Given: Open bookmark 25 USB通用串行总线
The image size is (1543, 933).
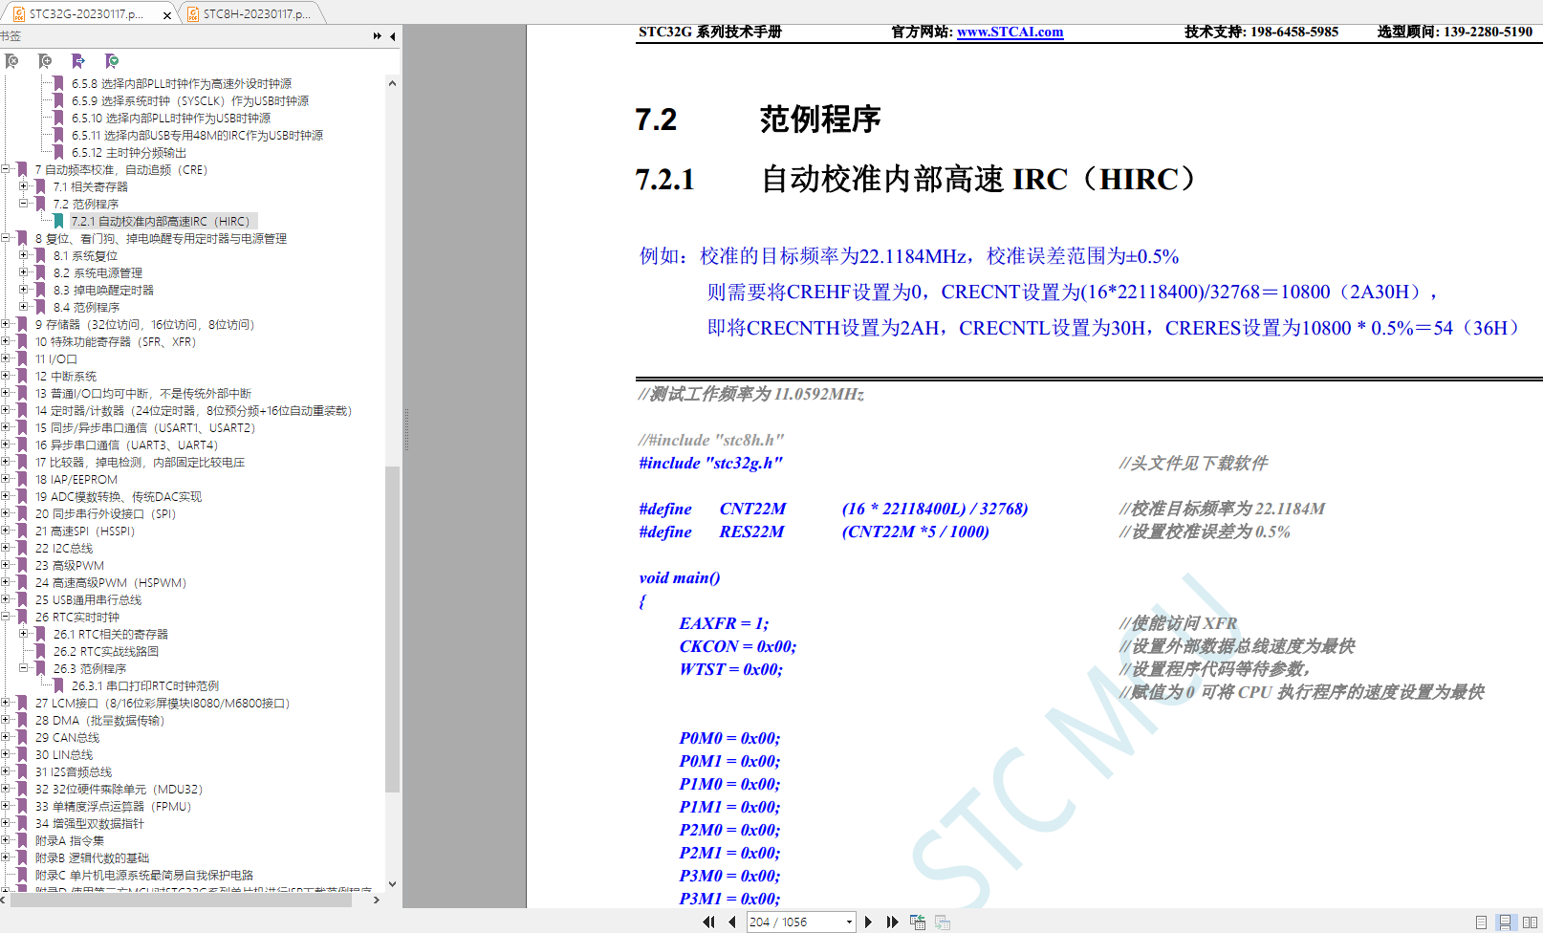Looking at the screenshot, I should 88,599.
